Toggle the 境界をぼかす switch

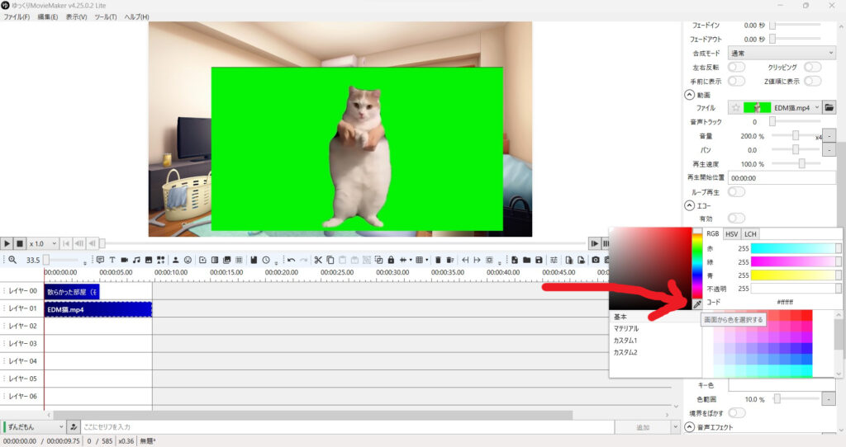pyautogui.click(x=736, y=412)
